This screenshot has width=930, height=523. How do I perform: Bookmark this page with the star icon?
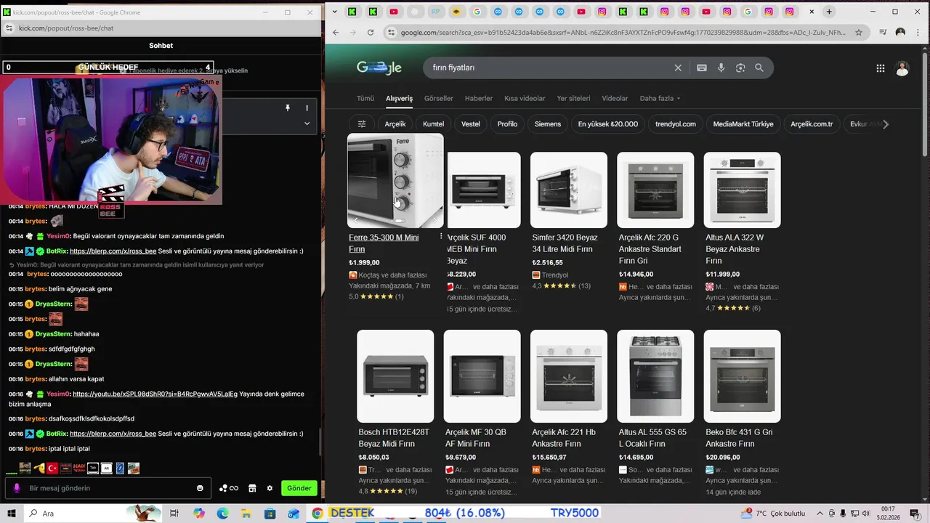pos(859,33)
